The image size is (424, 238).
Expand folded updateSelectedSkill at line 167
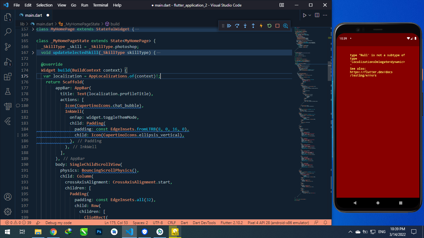[33, 53]
